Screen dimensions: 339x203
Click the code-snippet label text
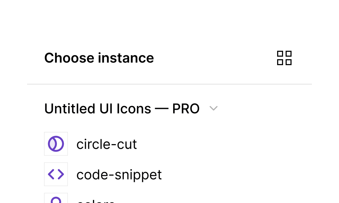click(119, 174)
